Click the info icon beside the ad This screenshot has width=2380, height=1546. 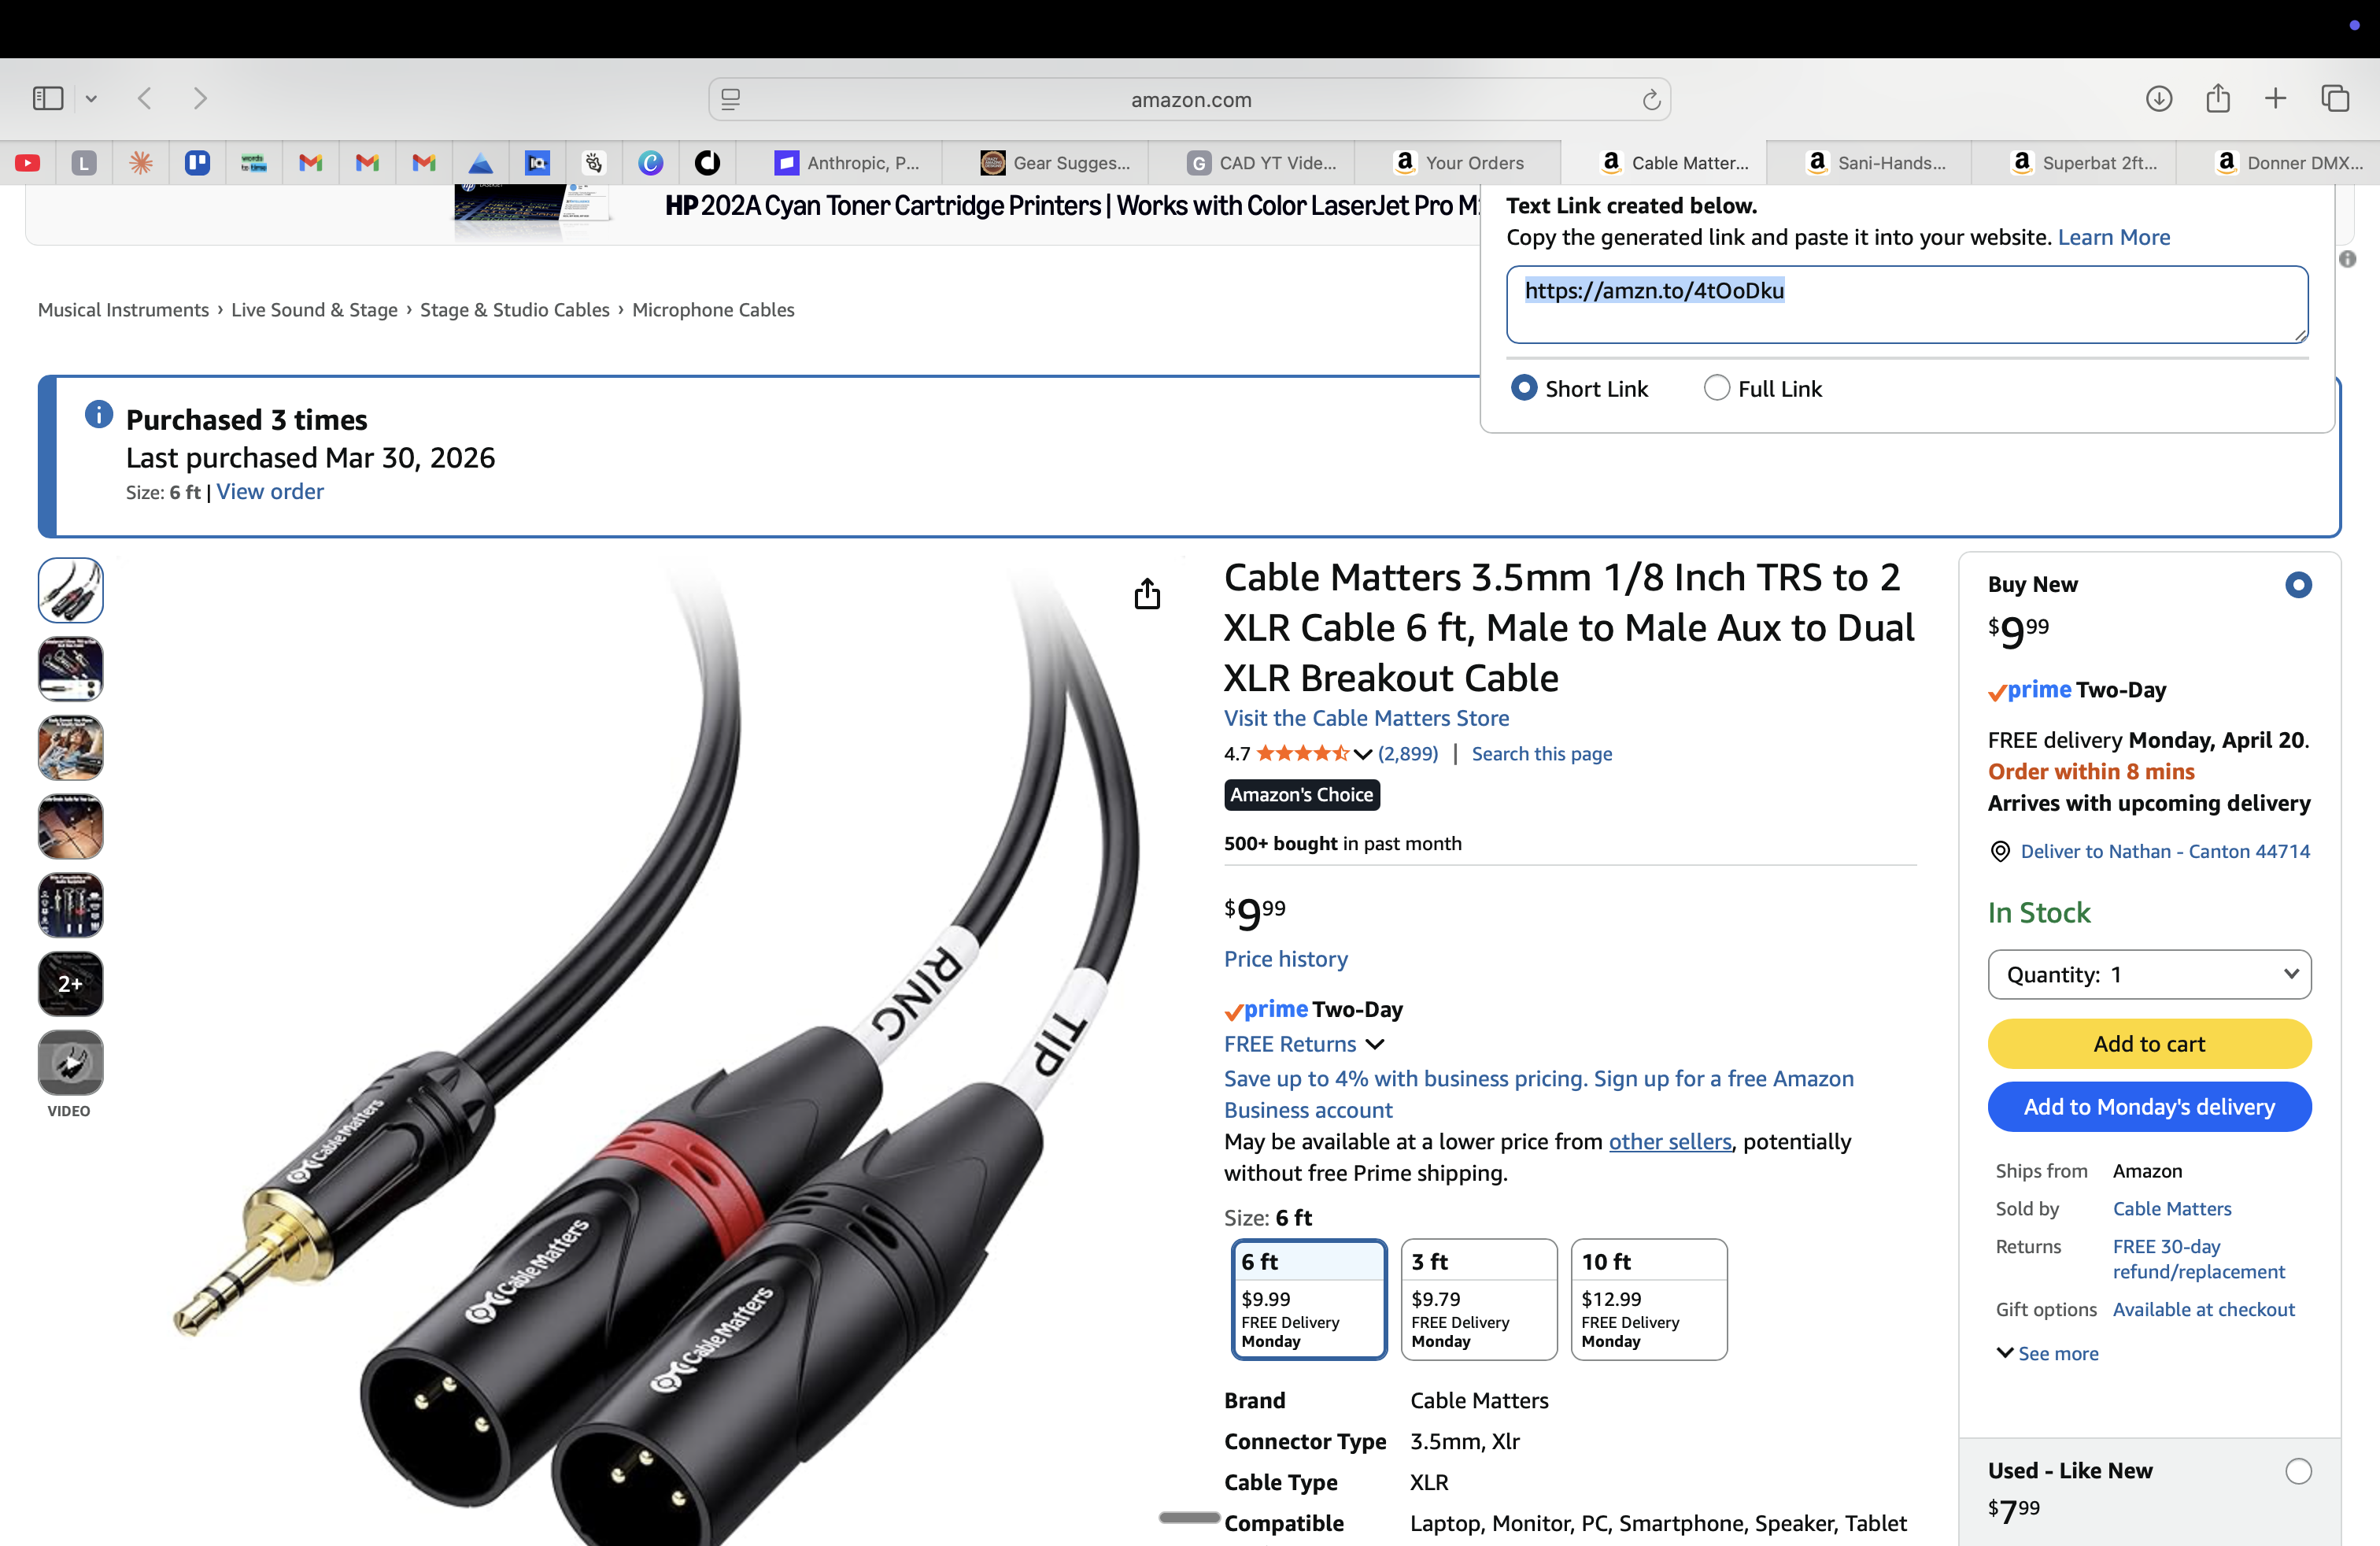(x=2347, y=259)
